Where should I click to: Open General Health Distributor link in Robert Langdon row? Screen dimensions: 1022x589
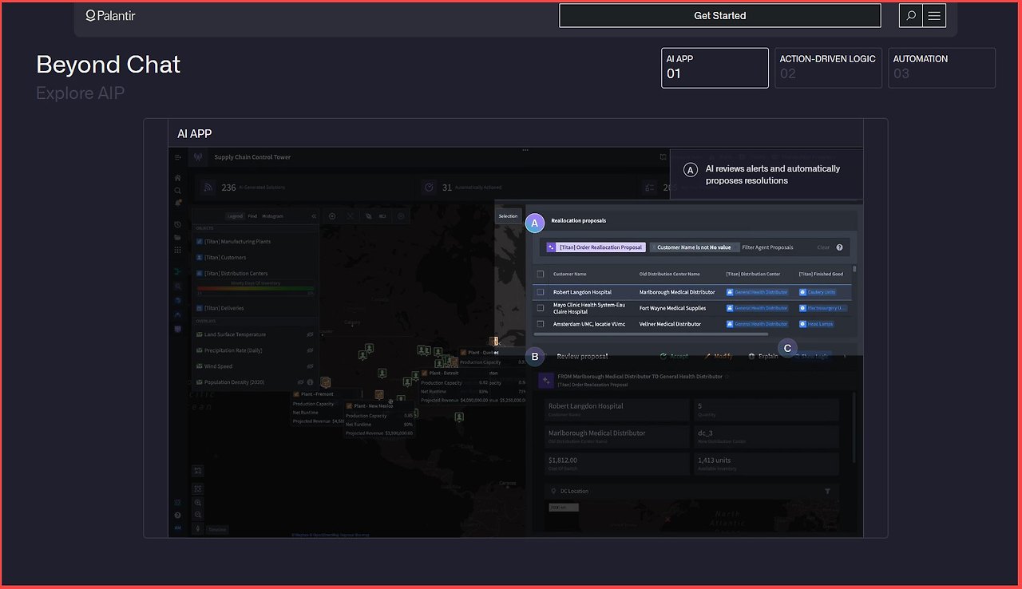pos(758,292)
